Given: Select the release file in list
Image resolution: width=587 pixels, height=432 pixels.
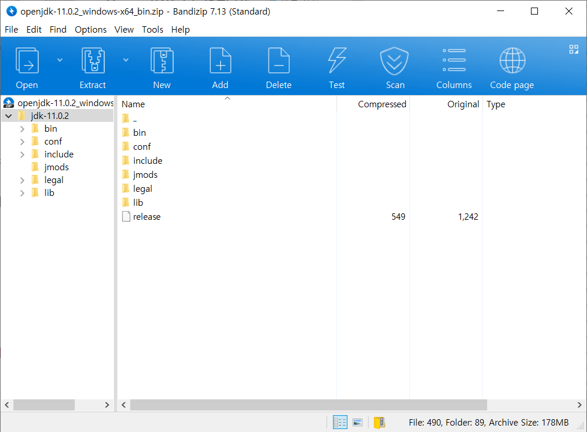Looking at the screenshot, I should (147, 217).
